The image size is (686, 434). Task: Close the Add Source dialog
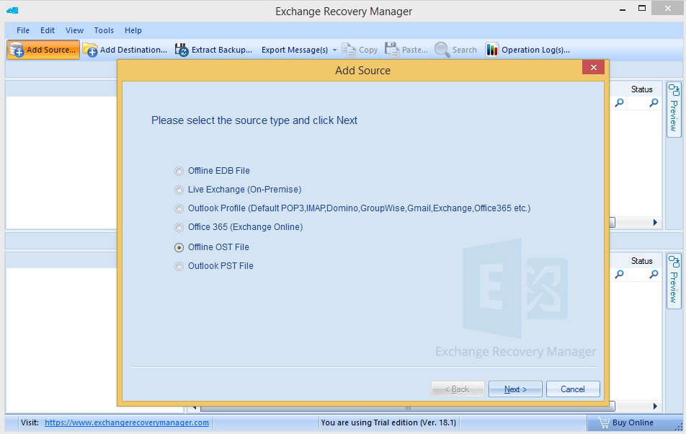tap(594, 67)
